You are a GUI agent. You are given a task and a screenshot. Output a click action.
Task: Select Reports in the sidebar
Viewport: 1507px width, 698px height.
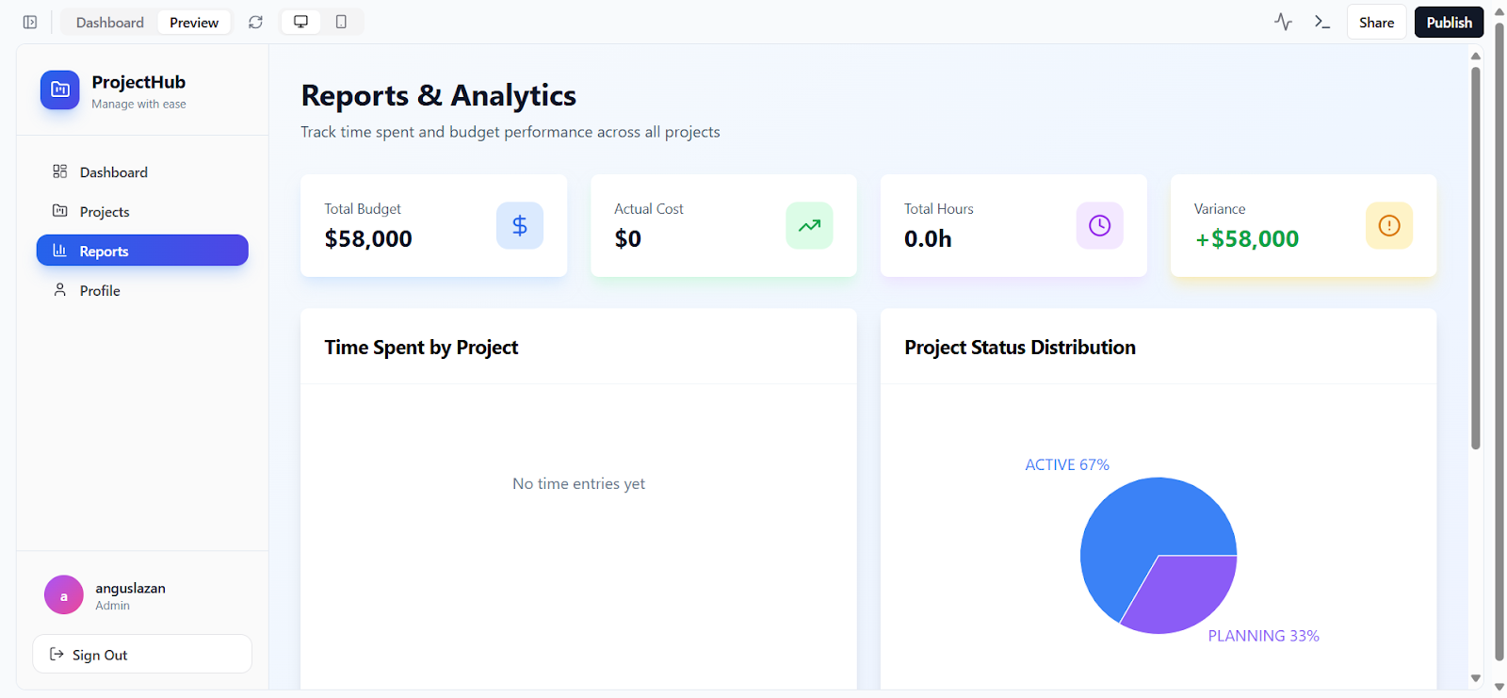(x=142, y=251)
